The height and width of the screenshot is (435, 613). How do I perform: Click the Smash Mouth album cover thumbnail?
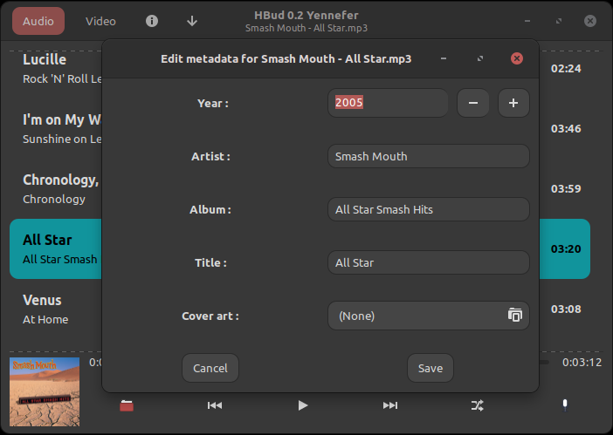[x=45, y=391]
